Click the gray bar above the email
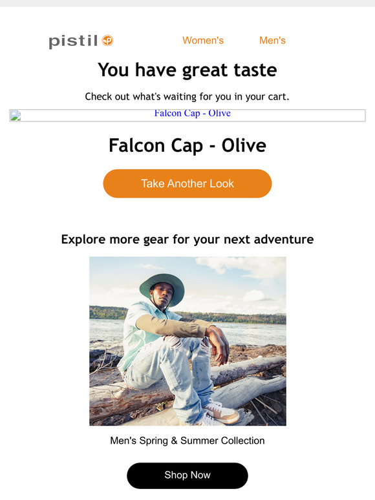The image size is (375, 500). tap(187, 3)
